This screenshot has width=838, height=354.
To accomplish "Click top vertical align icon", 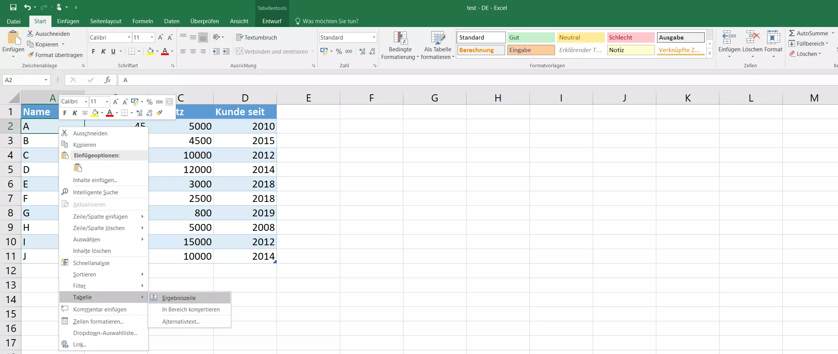I will pos(183,37).
